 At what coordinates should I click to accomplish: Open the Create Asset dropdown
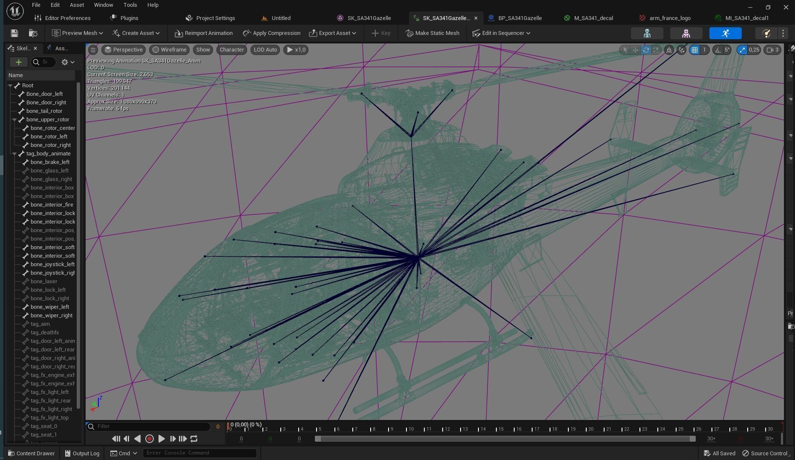[136, 33]
